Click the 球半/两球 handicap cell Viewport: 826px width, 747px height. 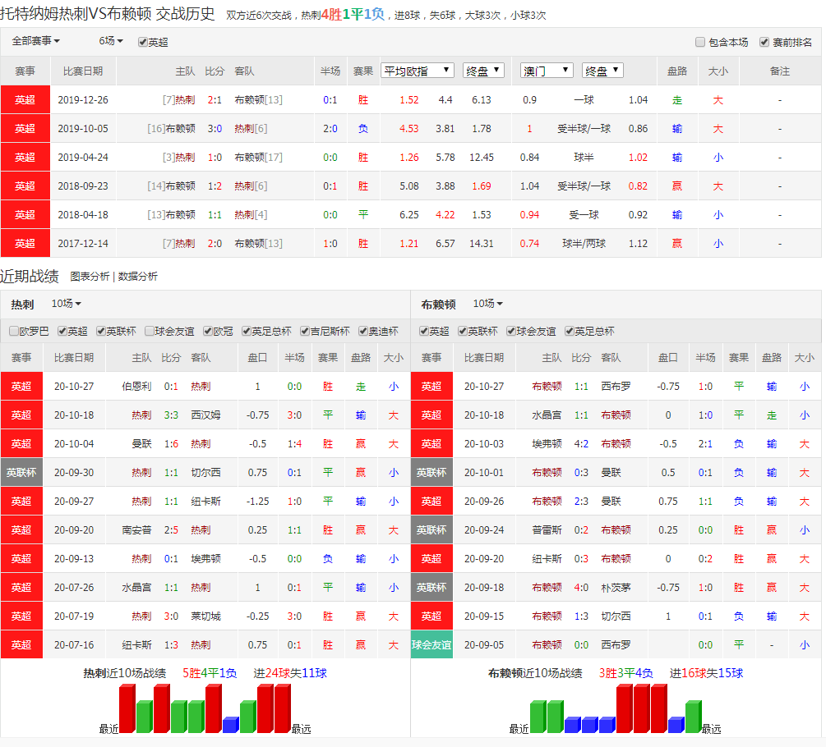[x=584, y=244]
